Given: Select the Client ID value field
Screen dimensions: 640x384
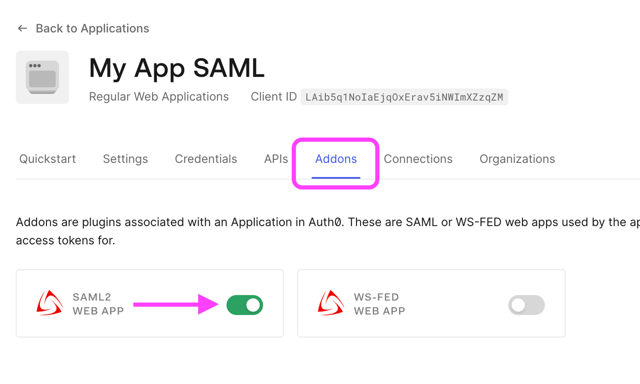Looking at the screenshot, I should point(404,97).
